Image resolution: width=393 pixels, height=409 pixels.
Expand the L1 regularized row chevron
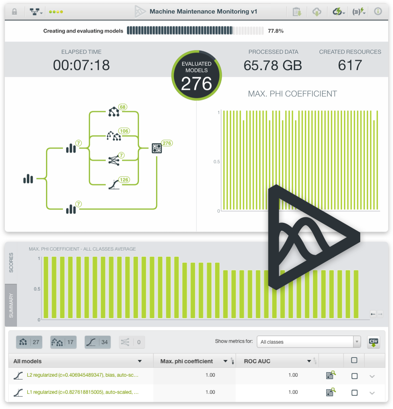point(372,393)
